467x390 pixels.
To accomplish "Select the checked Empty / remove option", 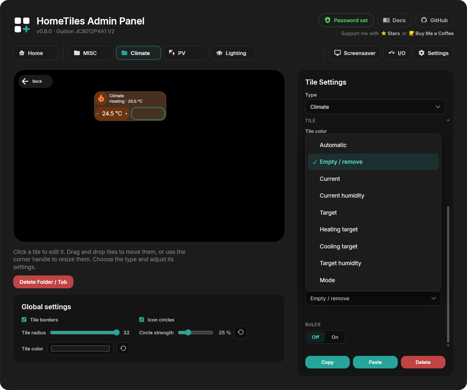I will point(373,162).
